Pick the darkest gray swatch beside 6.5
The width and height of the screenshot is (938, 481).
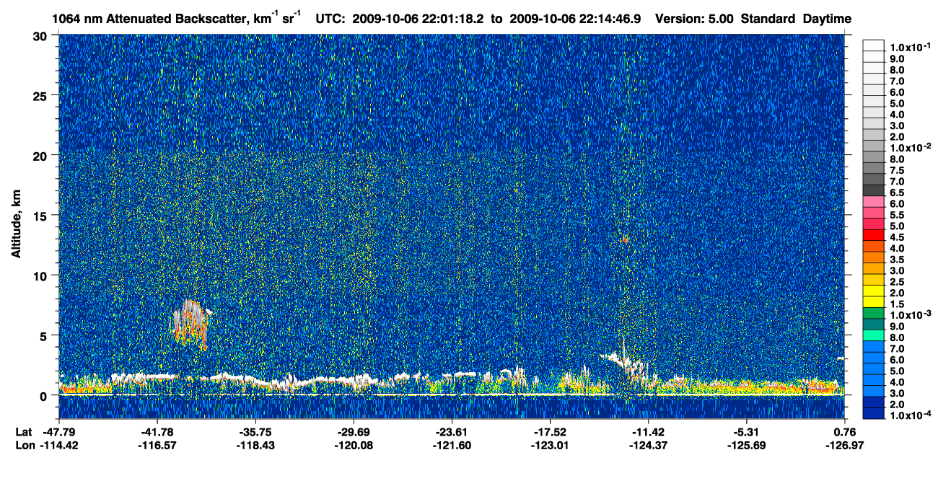point(873,190)
